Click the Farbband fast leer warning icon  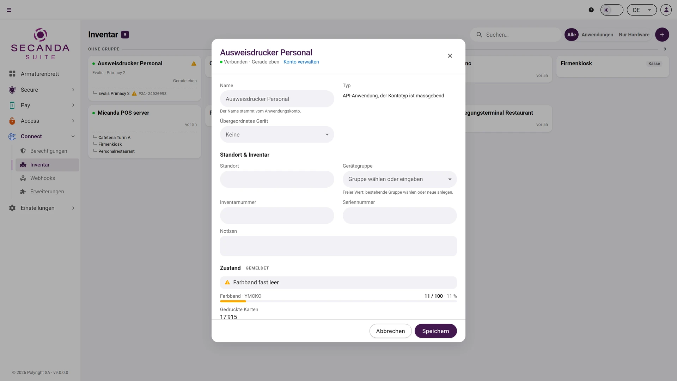(x=227, y=283)
